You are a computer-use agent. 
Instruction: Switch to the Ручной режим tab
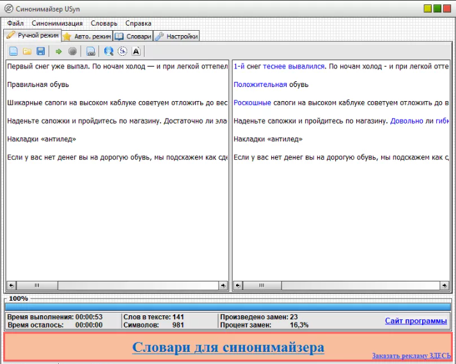[33, 35]
